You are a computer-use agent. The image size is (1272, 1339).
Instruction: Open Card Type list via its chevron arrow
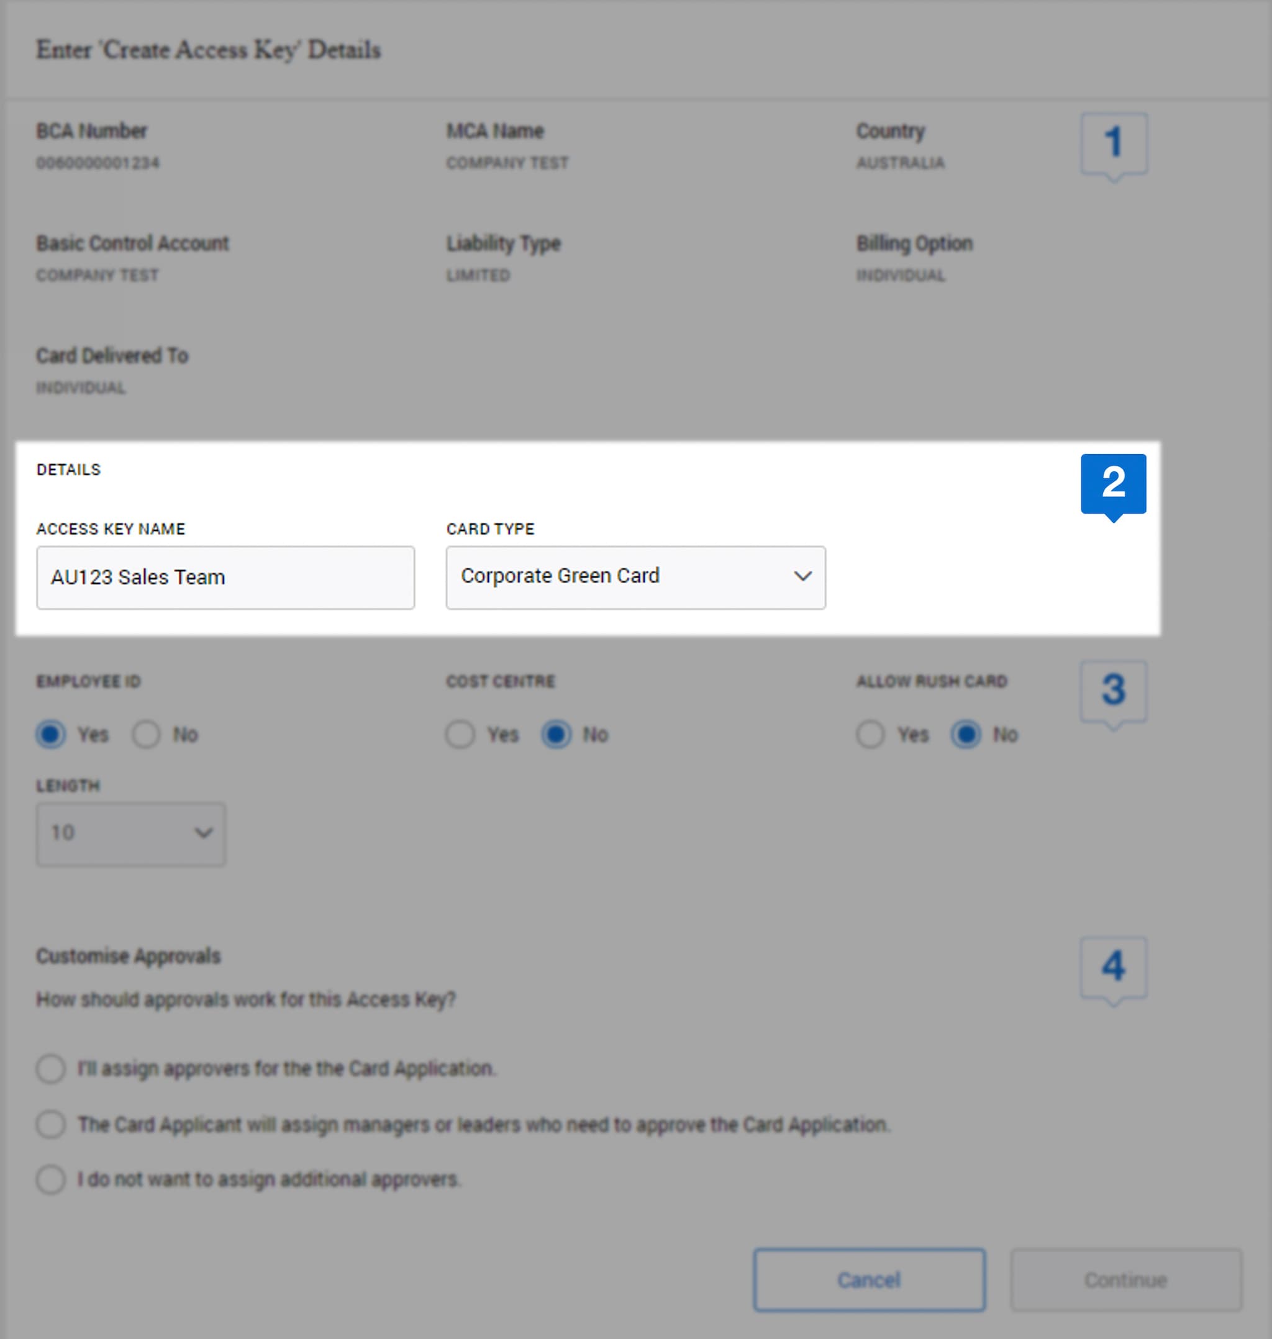[x=803, y=577]
